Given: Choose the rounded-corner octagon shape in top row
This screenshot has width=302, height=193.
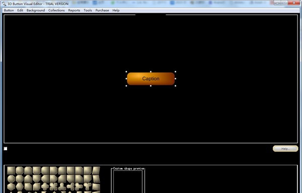Looking at the screenshot, I should [20, 170].
